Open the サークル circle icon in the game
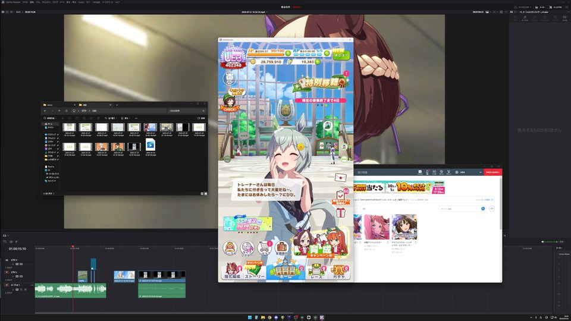 pos(230,247)
